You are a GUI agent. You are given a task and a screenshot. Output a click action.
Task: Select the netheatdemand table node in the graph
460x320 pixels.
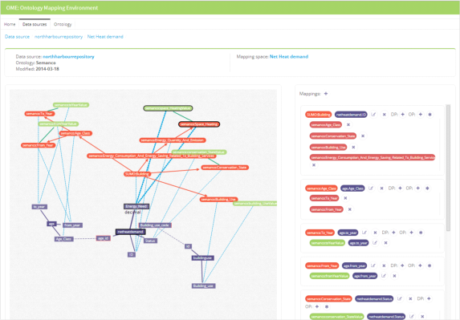(x=130, y=232)
